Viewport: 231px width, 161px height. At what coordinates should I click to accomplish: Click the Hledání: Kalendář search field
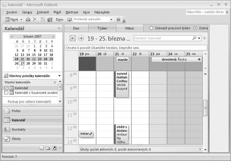click(x=163, y=38)
